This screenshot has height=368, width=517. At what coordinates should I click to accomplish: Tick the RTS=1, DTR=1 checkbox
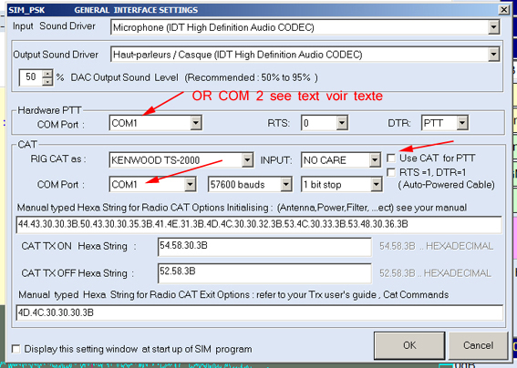pyautogui.click(x=391, y=172)
